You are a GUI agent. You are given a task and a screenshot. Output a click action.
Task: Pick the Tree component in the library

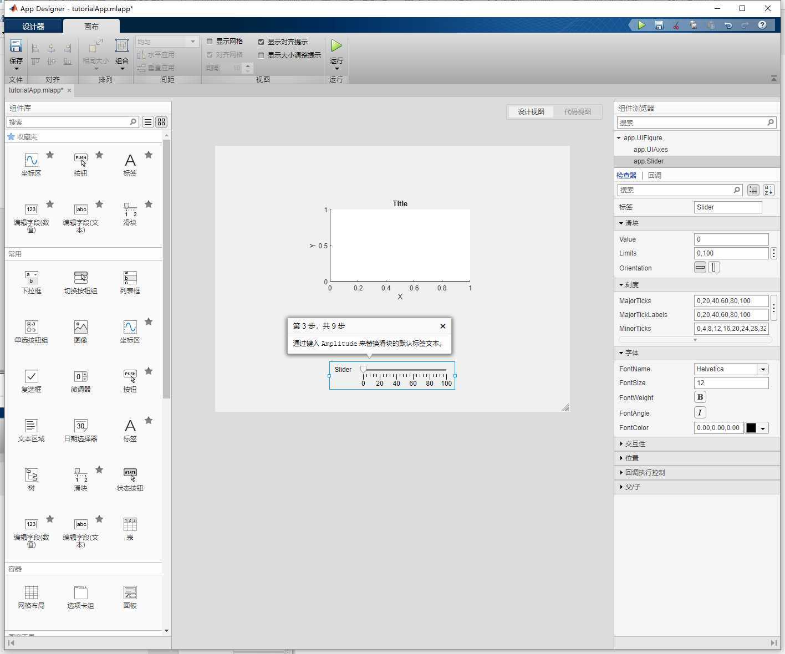(x=31, y=476)
